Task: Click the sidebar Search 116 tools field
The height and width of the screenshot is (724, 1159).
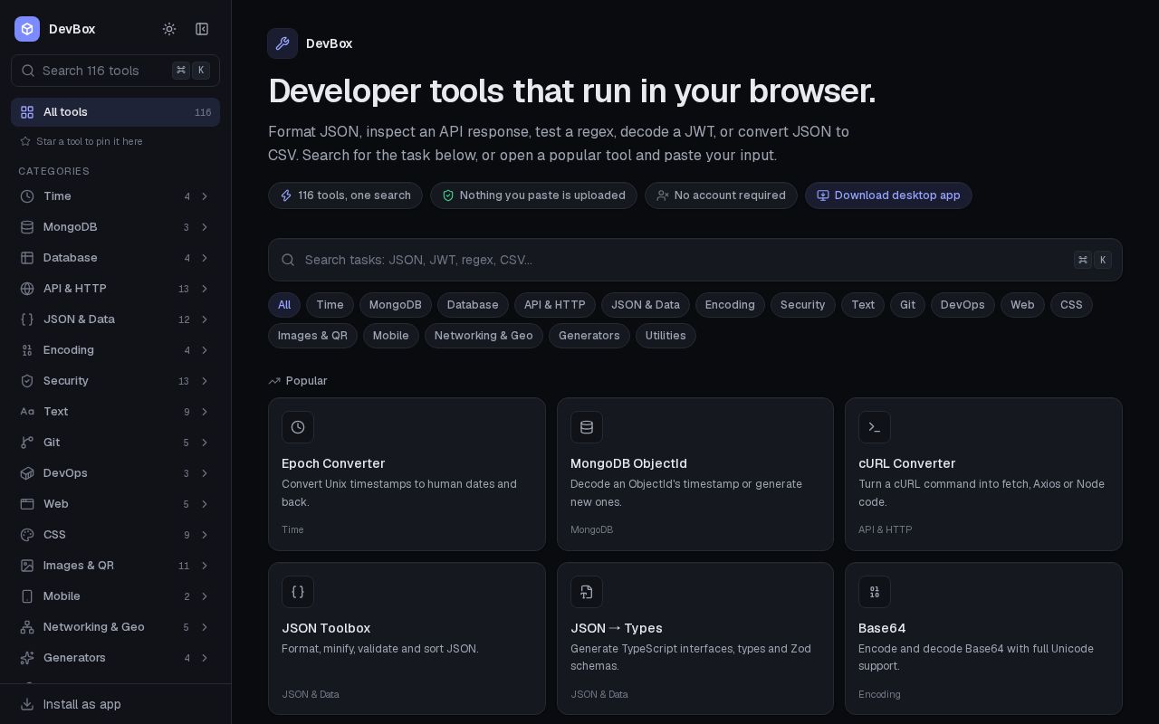Action: (115, 71)
